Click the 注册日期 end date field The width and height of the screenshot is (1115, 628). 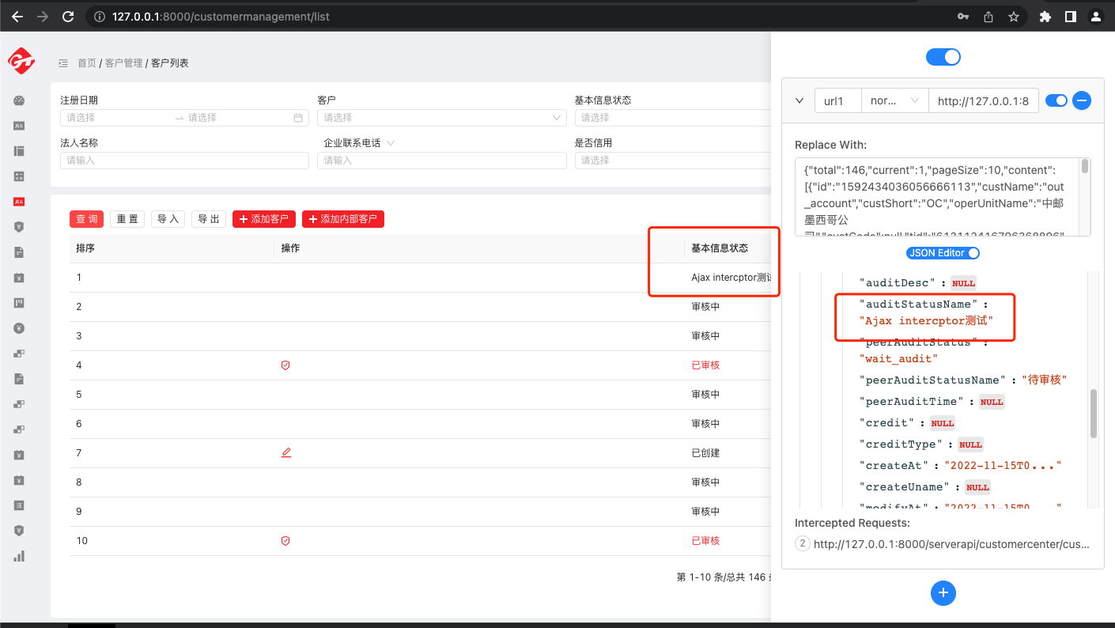coord(237,118)
